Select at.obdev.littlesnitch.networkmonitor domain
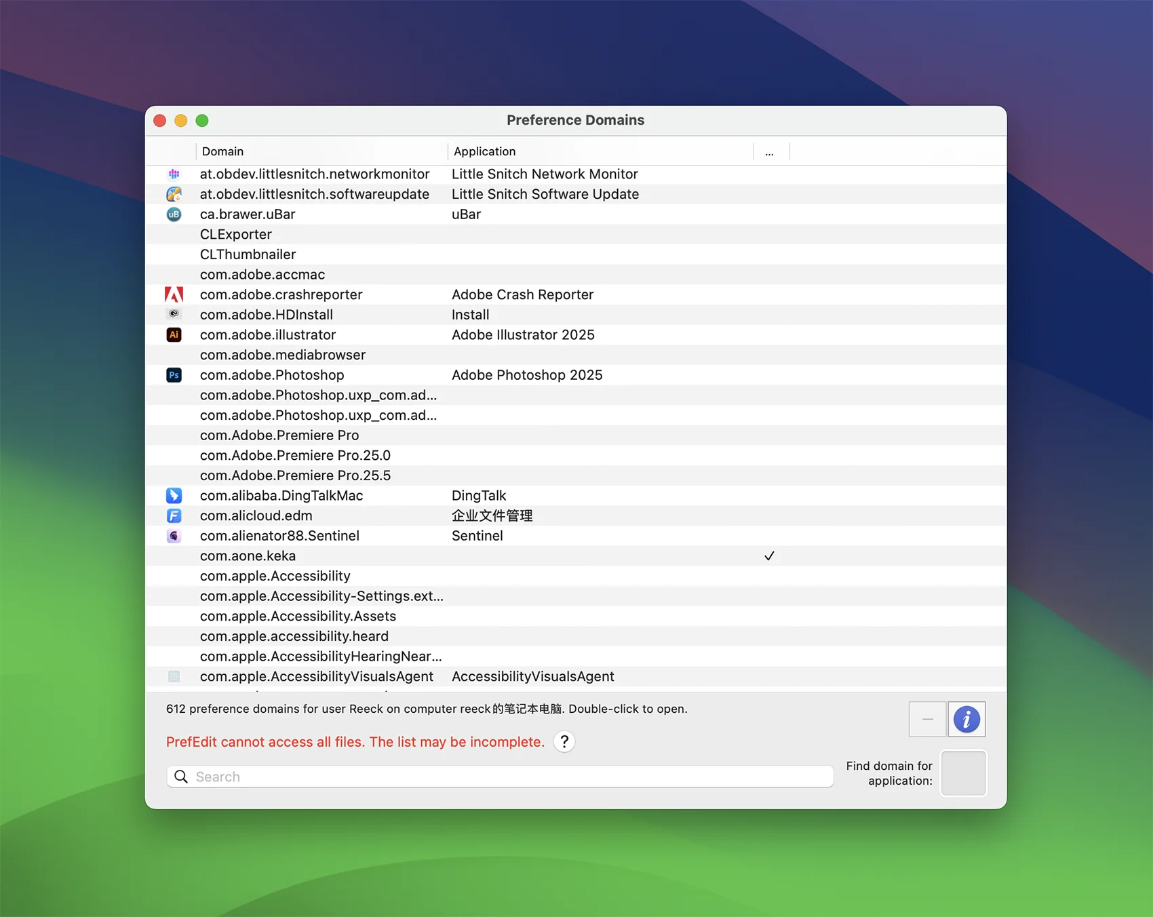The image size is (1153, 917). click(315, 174)
